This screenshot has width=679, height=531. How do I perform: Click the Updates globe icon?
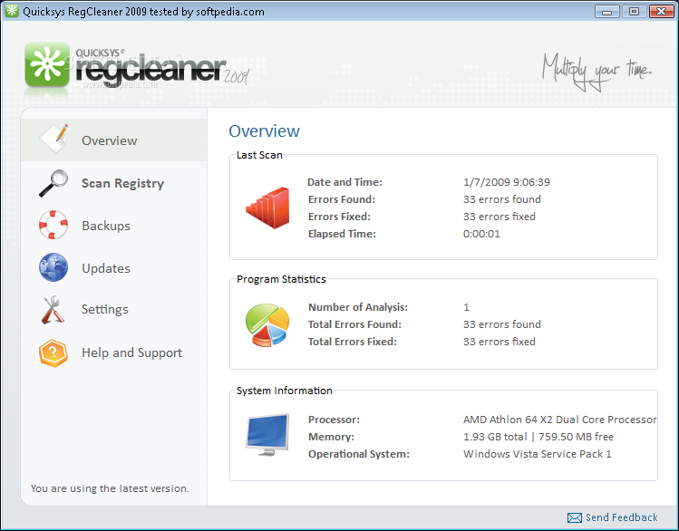53,267
